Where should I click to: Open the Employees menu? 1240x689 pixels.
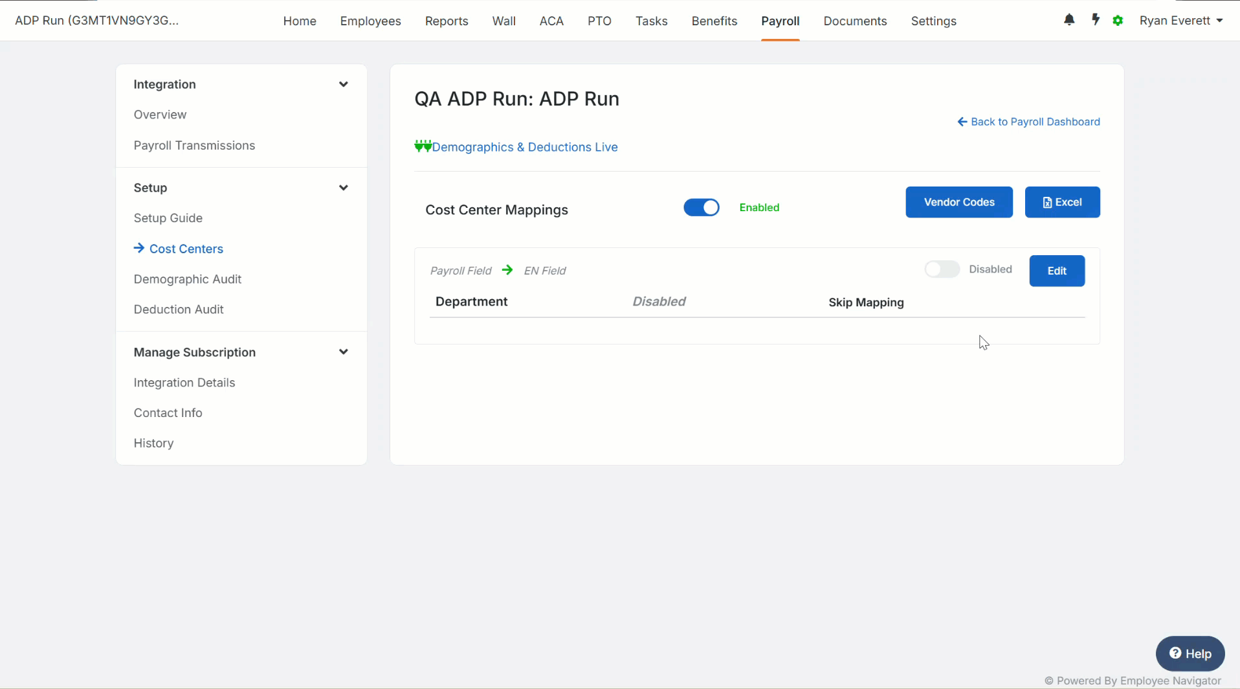point(371,21)
